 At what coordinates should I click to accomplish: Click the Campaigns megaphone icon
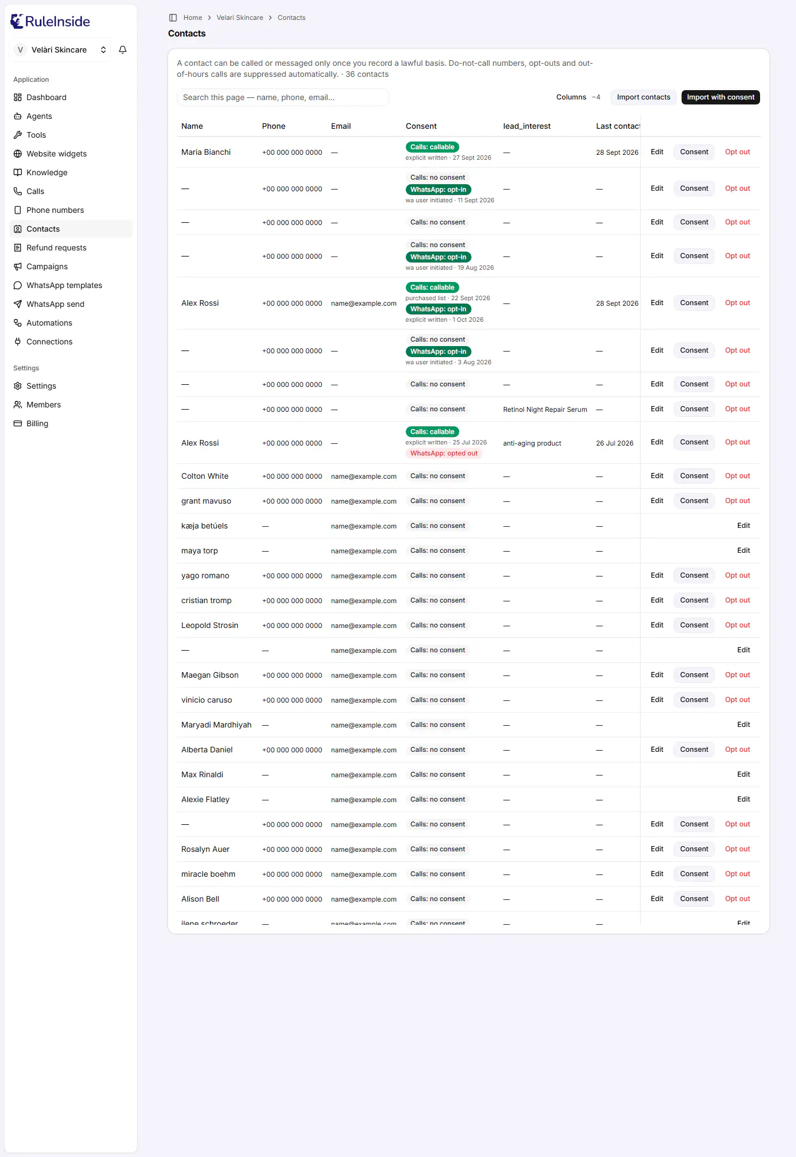coord(18,266)
